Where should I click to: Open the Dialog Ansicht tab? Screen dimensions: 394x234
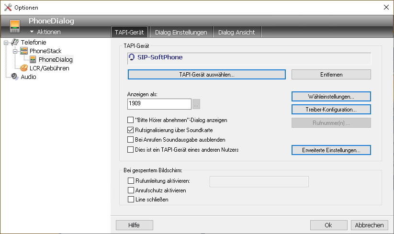[236, 32]
